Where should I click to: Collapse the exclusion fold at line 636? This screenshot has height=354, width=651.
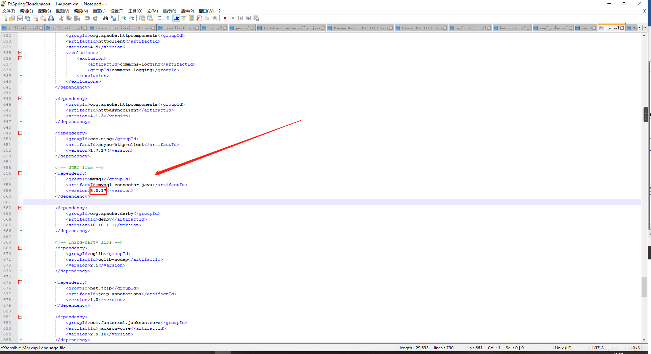[x=20, y=58]
